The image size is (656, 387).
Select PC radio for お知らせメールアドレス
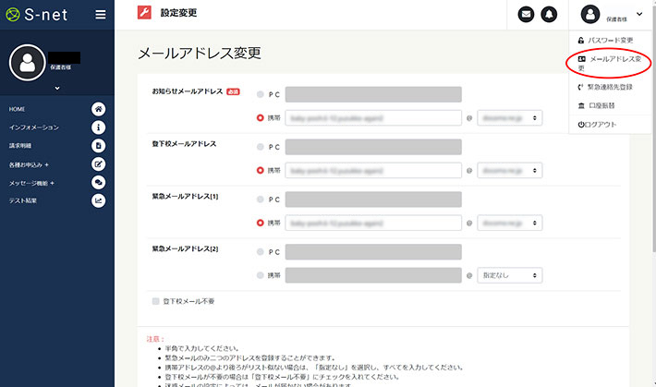(261, 94)
